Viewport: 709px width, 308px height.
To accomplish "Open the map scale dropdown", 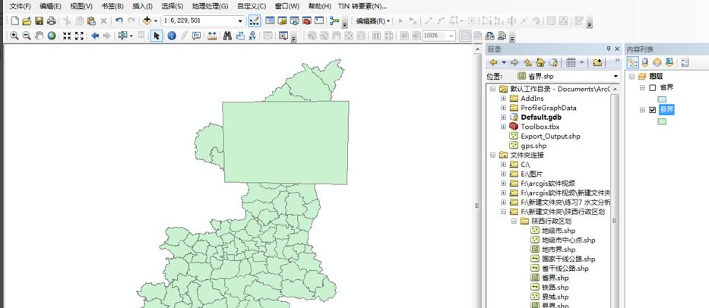I will pyautogui.click(x=240, y=20).
